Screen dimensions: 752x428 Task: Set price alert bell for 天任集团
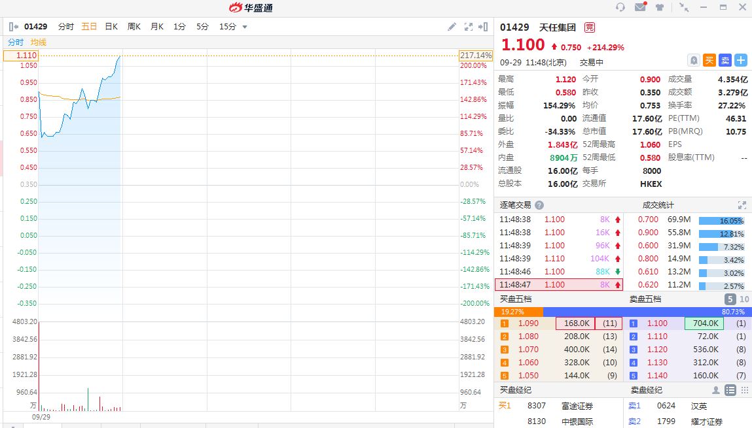point(694,60)
